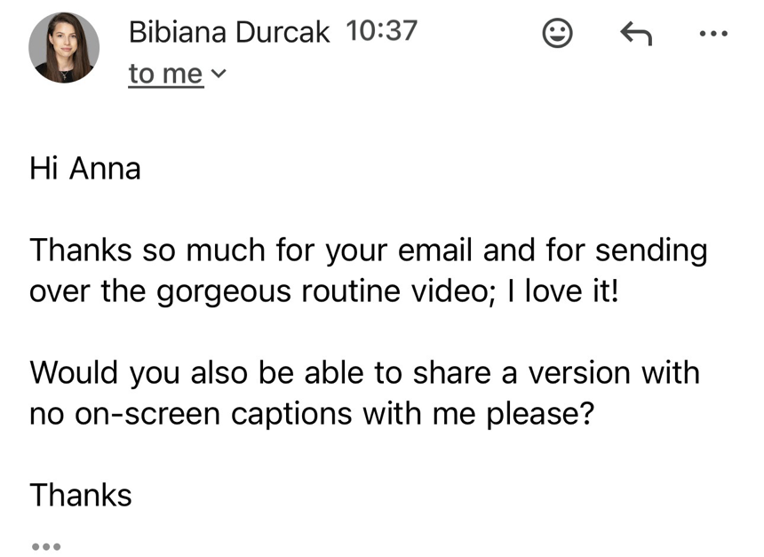Click 'no on-screen captions with me please?' line
The height and width of the screenshot is (557, 764).
(x=312, y=414)
